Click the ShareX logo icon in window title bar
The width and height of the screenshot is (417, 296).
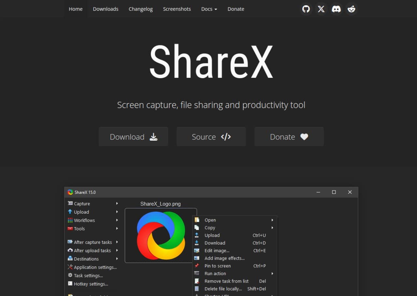point(70,192)
